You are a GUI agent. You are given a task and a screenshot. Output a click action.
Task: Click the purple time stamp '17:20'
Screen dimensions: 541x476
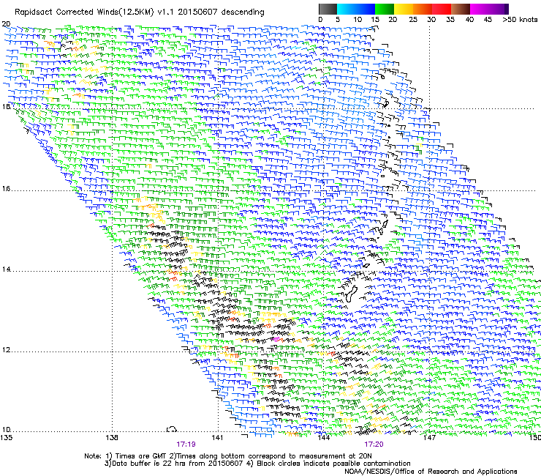click(374, 445)
